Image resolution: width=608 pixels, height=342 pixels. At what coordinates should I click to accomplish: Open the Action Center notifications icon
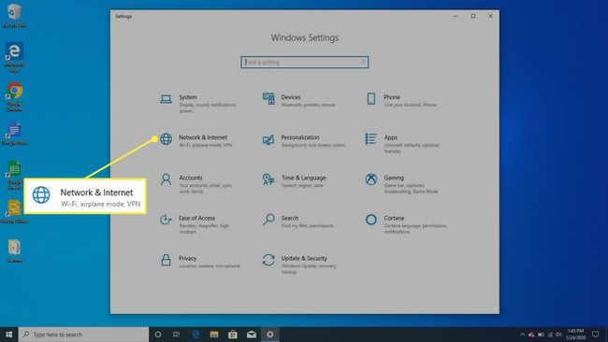(x=596, y=335)
